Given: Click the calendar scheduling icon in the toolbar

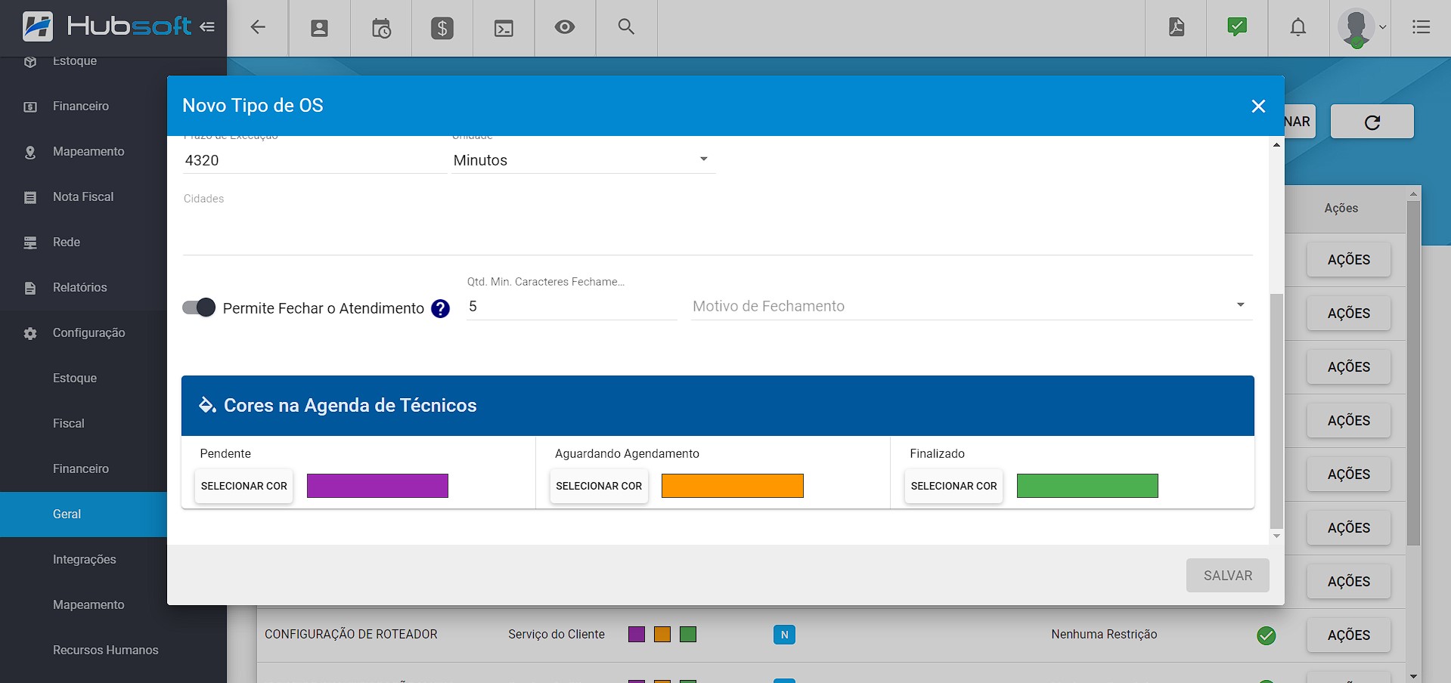Looking at the screenshot, I should click(380, 27).
